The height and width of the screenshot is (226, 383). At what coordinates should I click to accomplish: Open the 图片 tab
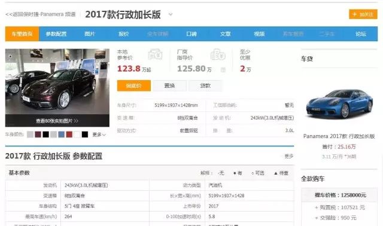click(x=90, y=34)
